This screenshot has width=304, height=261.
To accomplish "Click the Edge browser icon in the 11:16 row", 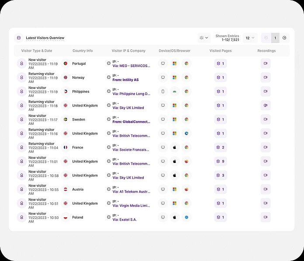I will click(x=186, y=134).
